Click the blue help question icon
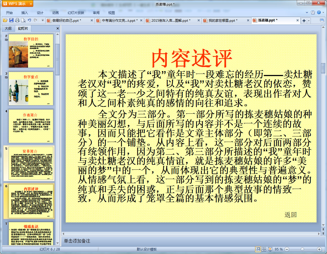This screenshot has height=254, width=327. [319, 13]
